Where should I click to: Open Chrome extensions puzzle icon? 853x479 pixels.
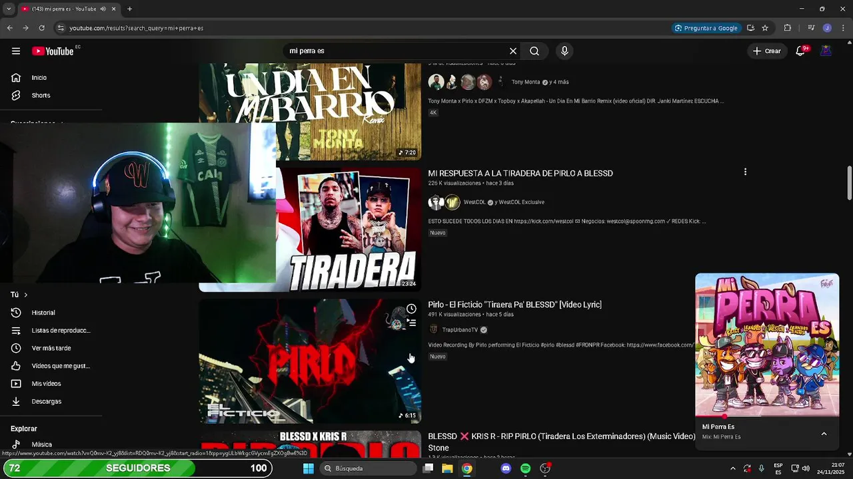(x=787, y=28)
